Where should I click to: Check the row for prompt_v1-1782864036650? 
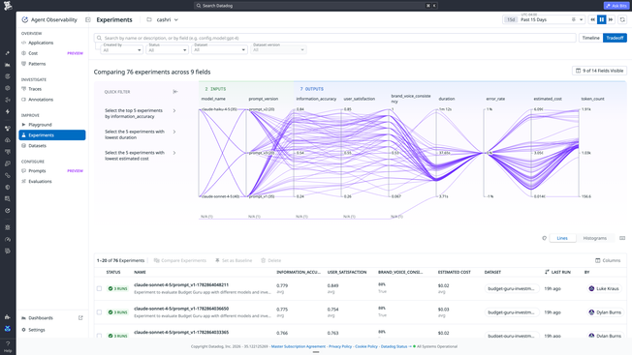click(x=99, y=312)
